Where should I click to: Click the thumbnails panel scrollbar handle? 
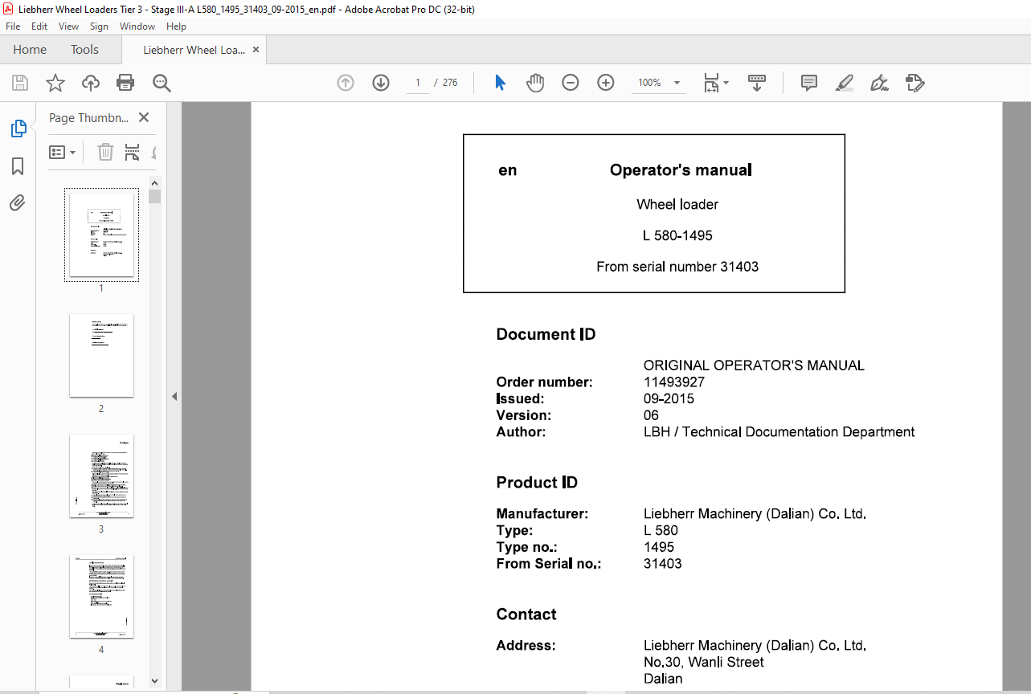pos(154,196)
